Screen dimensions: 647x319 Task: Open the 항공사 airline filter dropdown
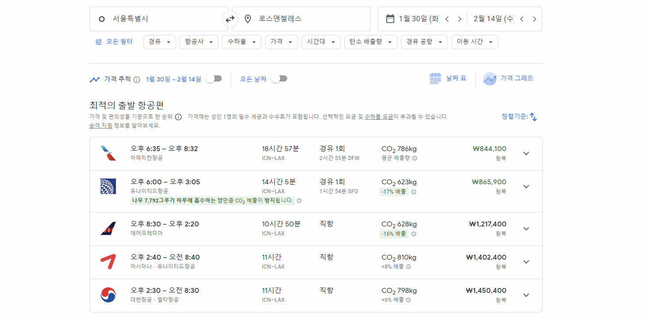[199, 42]
